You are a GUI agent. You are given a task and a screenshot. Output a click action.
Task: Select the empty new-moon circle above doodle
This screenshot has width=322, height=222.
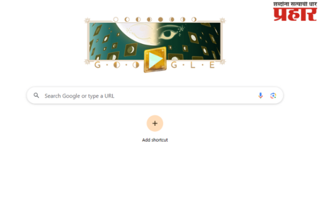(116, 20)
